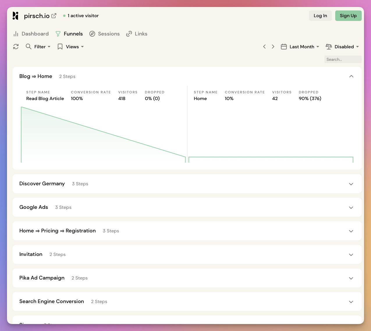This screenshot has height=331, width=371.
Task: Click the Links chain icon
Action: coord(129,34)
